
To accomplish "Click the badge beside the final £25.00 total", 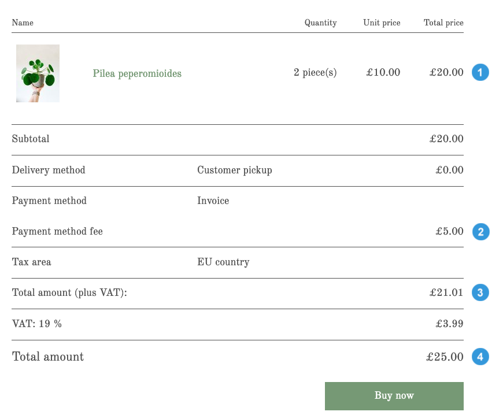I will pyautogui.click(x=480, y=357).
